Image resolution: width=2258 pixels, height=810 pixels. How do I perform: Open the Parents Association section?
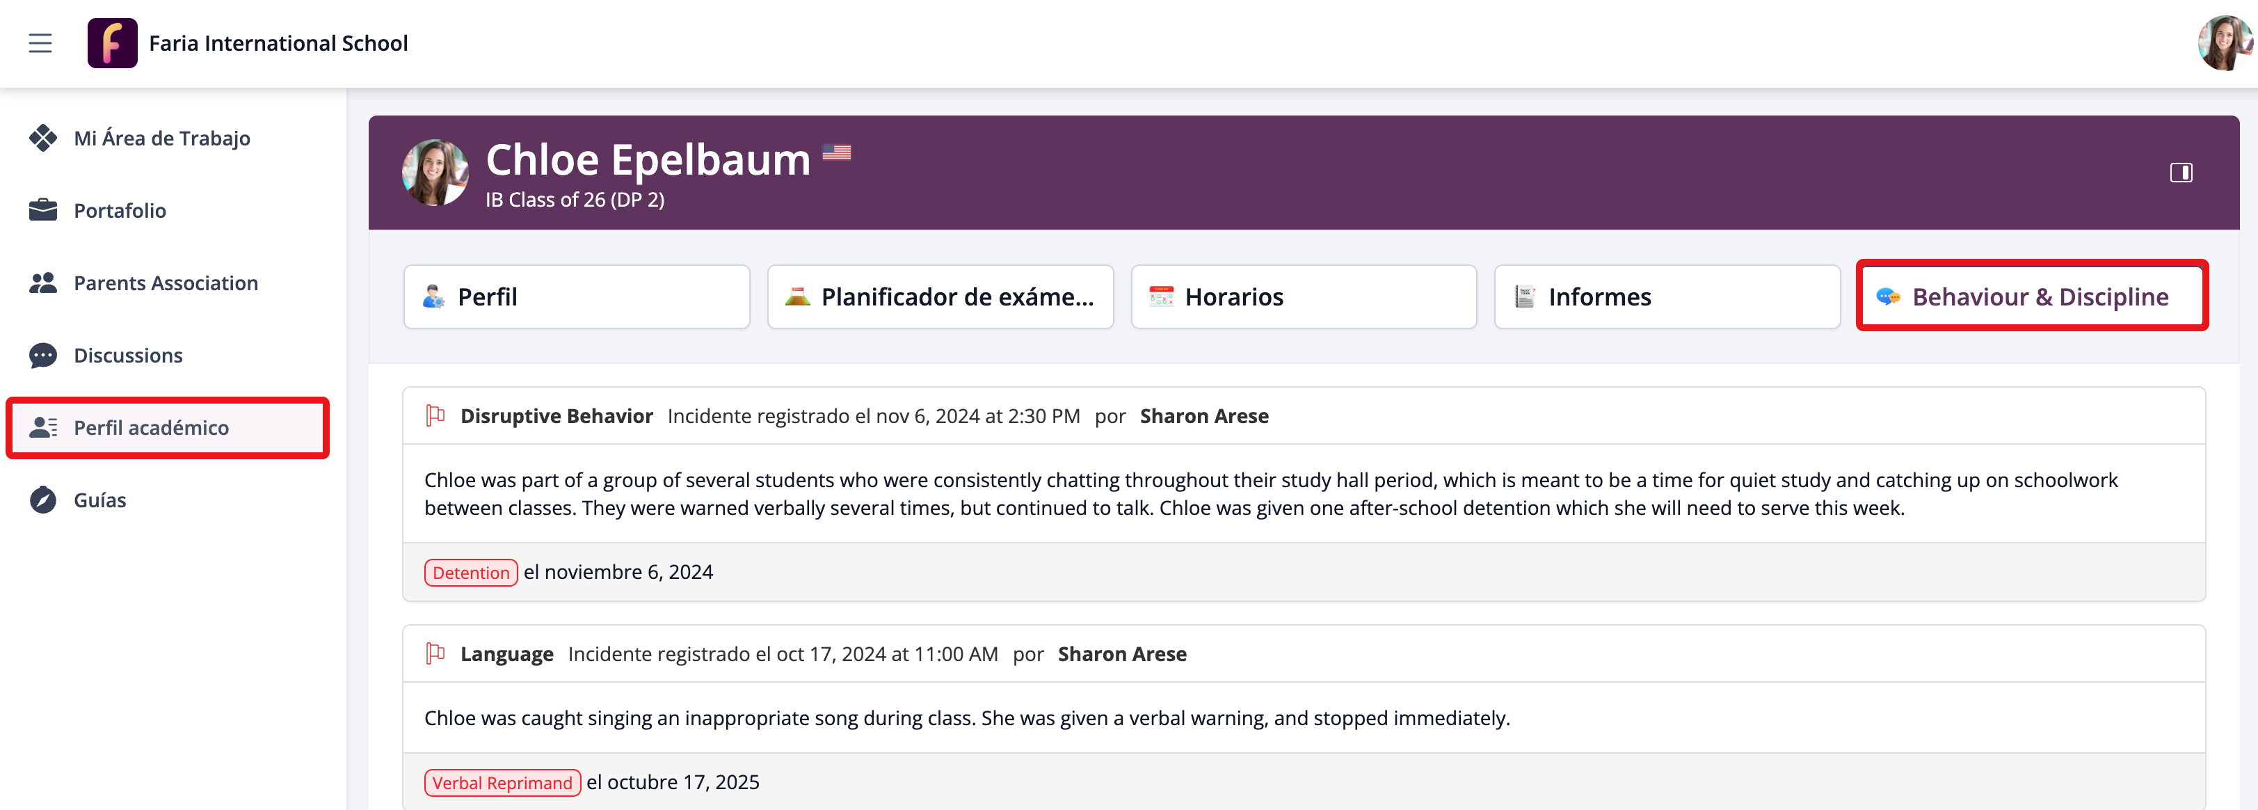(x=166, y=283)
